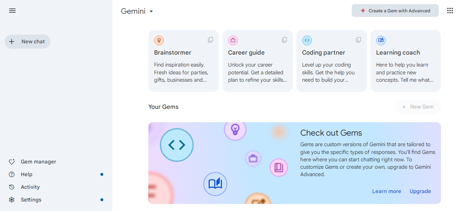Open the Google apps grid
The height and width of the screenshot is (211, 461).
450,11
